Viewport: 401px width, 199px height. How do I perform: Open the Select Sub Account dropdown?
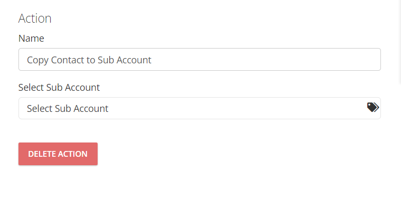(x=199, y=108)
